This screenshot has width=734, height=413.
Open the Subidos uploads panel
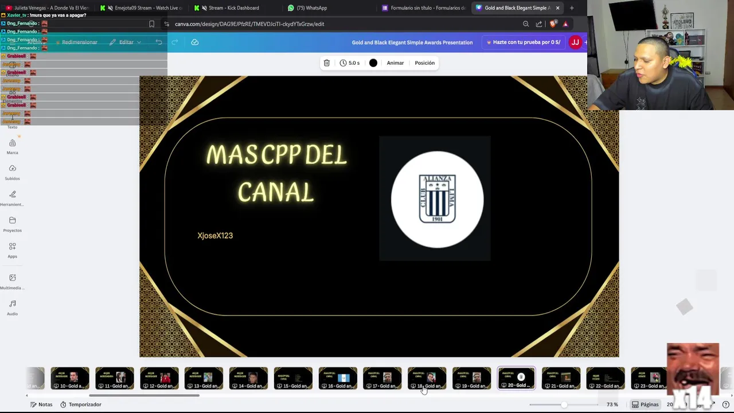point(13,173)
